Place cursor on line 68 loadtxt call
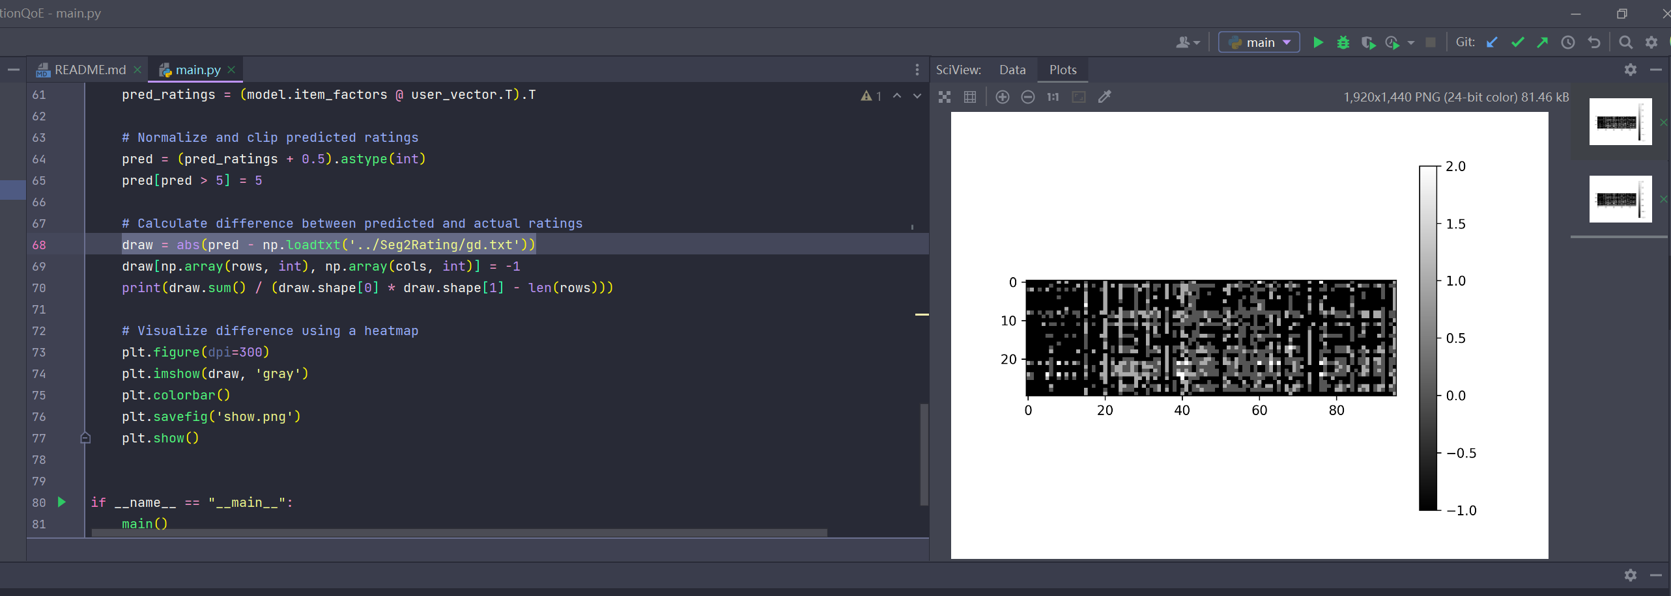This screenshot has width=1671, height=596. click(x=313, y=245)
